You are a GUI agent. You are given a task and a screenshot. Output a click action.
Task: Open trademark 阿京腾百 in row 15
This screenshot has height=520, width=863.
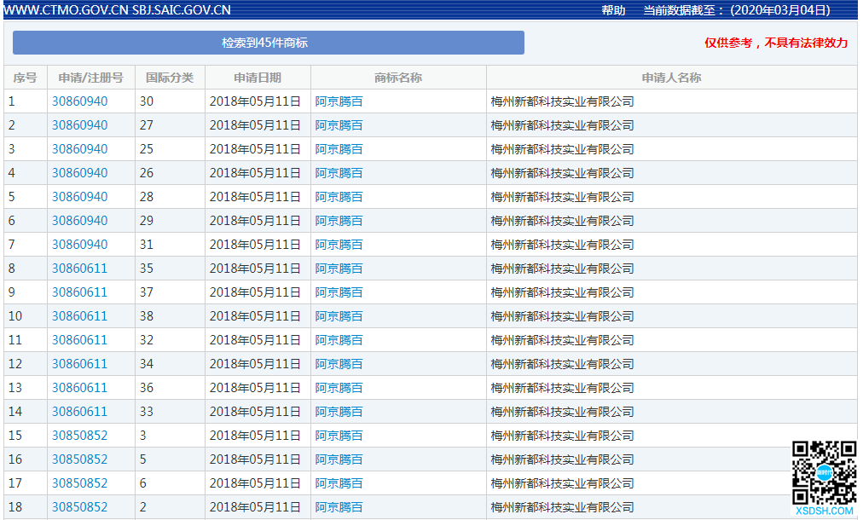339,436
